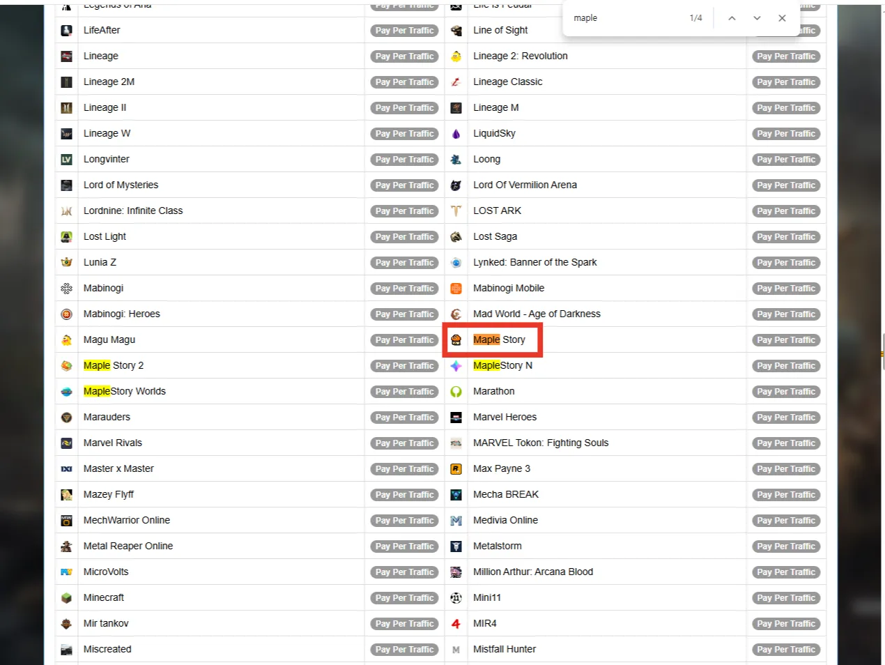Select the Mabinogi: Heroes text
Viewport: 885px width, 665px height.
(x=122, y=314)
